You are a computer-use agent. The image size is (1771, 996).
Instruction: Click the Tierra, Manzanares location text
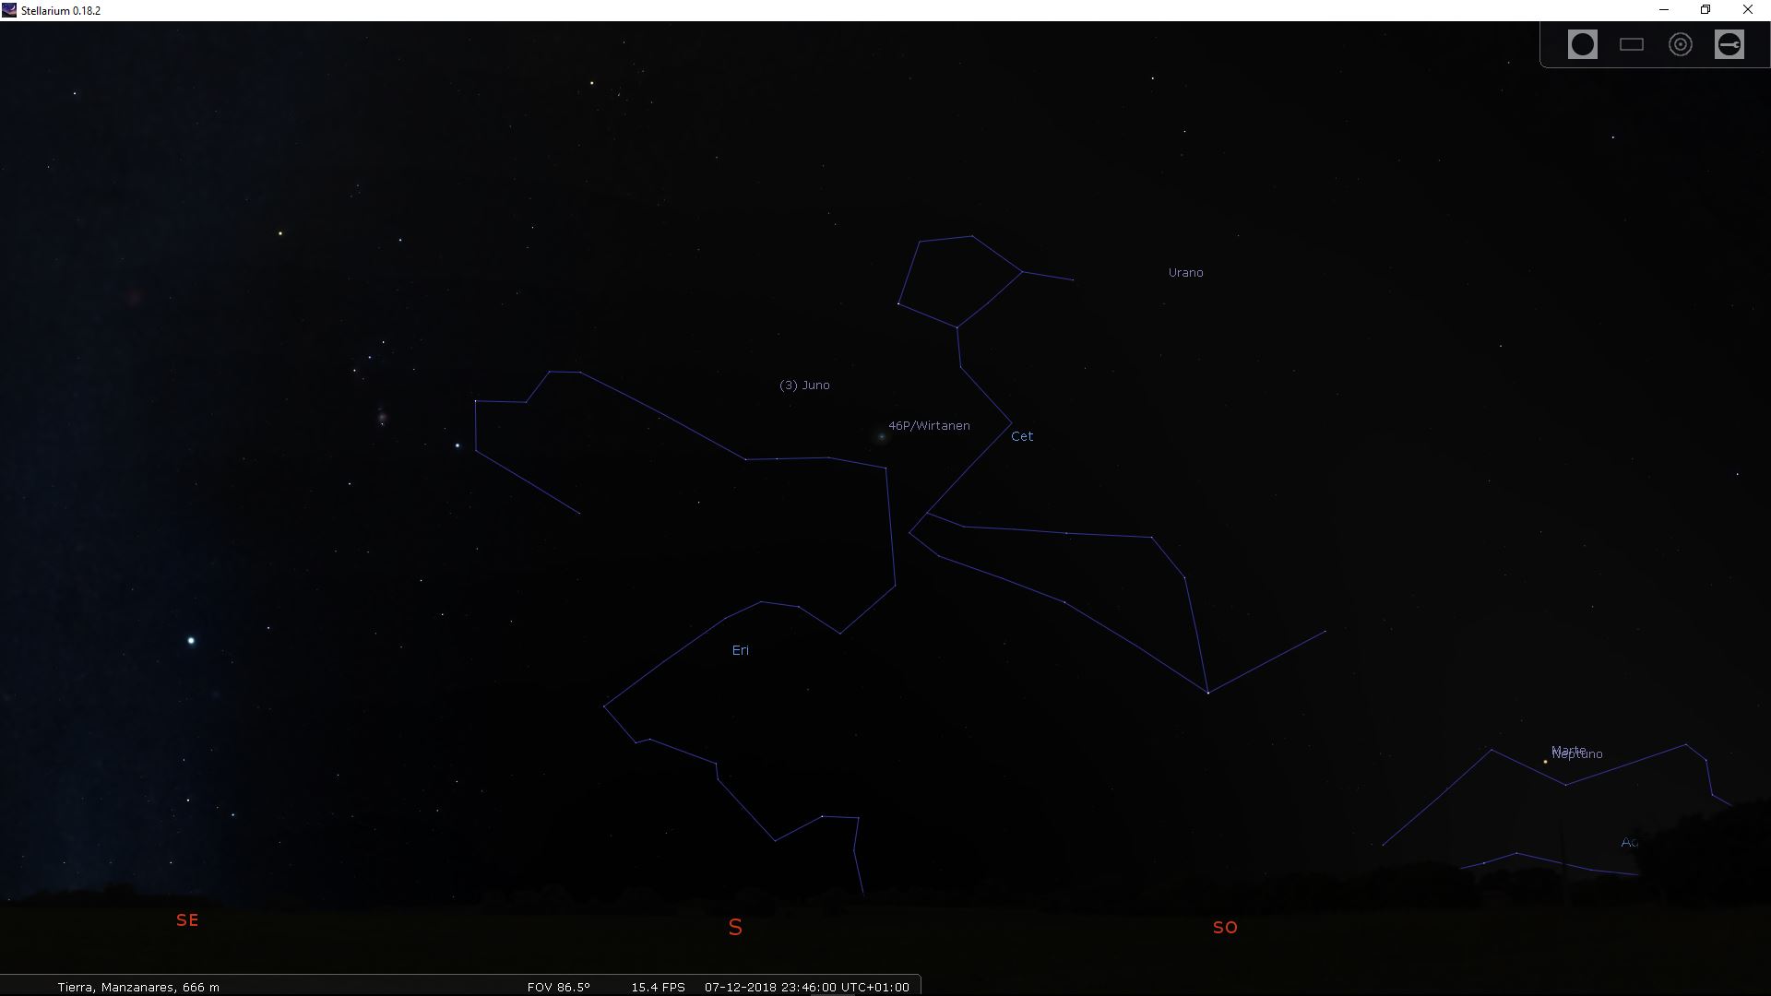[x=138, y=987]
